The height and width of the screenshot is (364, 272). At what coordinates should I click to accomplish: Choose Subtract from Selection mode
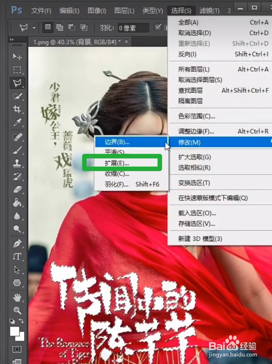(x=72, y=27)
